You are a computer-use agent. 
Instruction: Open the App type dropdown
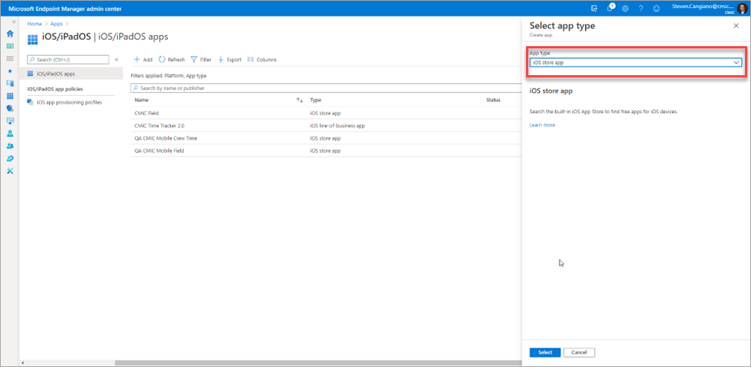[636, 63]
